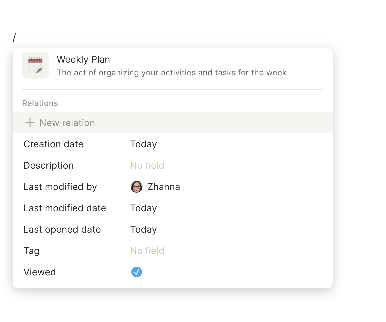
Task: Fill the empty Tag field
Action: click(x=147, y=251)
